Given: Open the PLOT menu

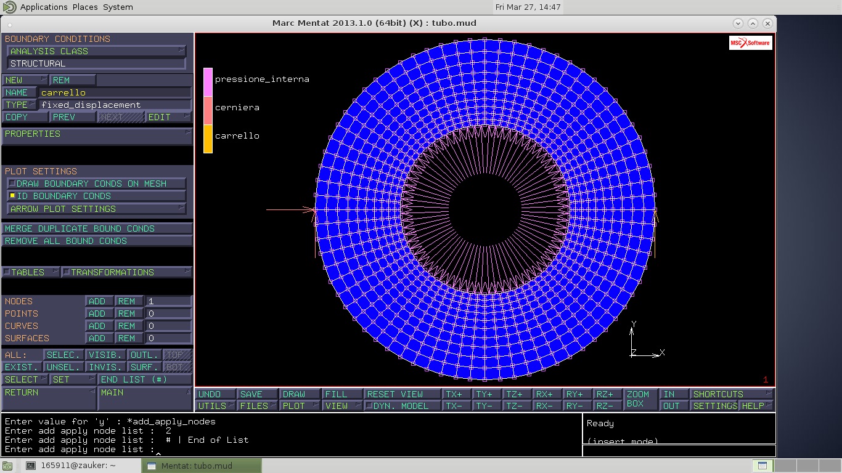Looking at the screenshot, I should (300, 406).
